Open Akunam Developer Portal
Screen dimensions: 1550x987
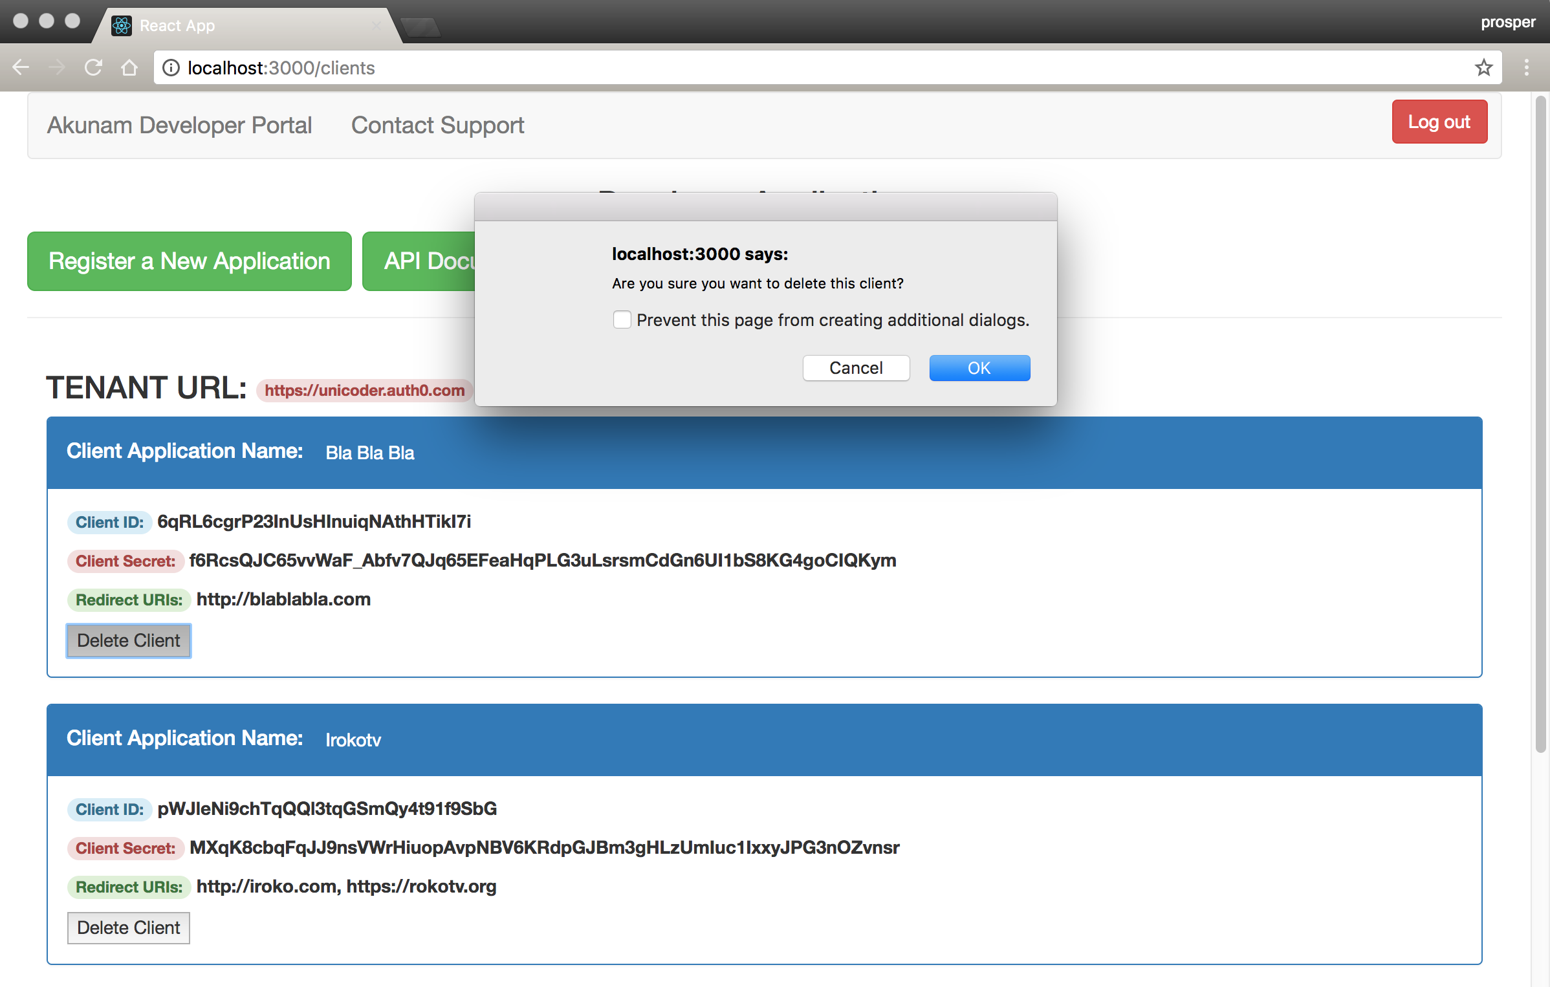tap(179, 125)
